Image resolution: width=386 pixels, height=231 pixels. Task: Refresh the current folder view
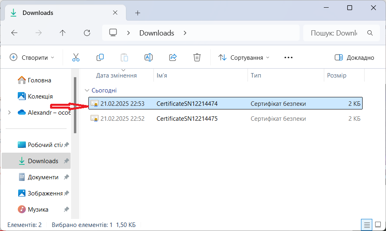(x=87, y=33)
